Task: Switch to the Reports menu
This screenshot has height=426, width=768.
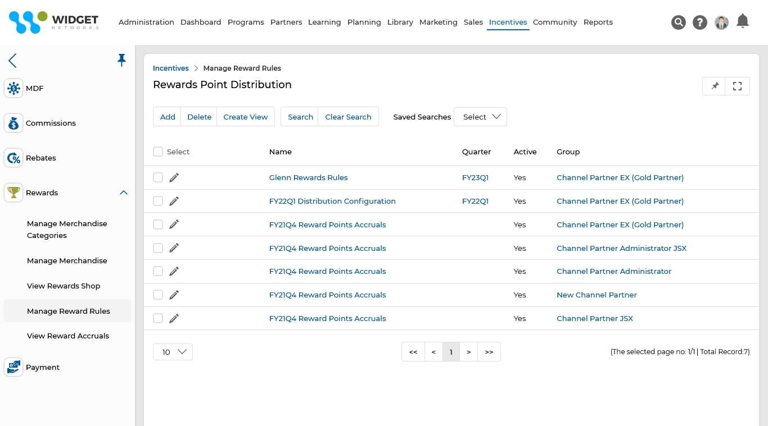Action: 598,22
